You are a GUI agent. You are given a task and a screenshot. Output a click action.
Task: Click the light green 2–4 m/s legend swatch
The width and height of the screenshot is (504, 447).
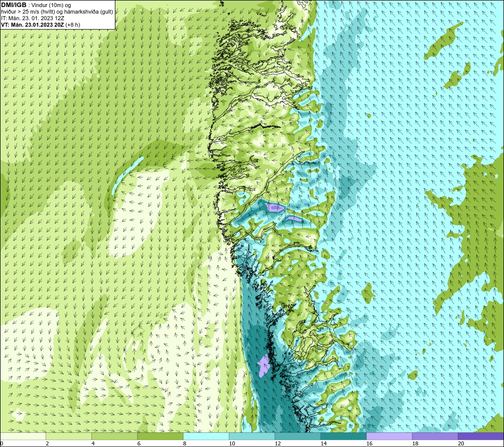click(69, 436)
